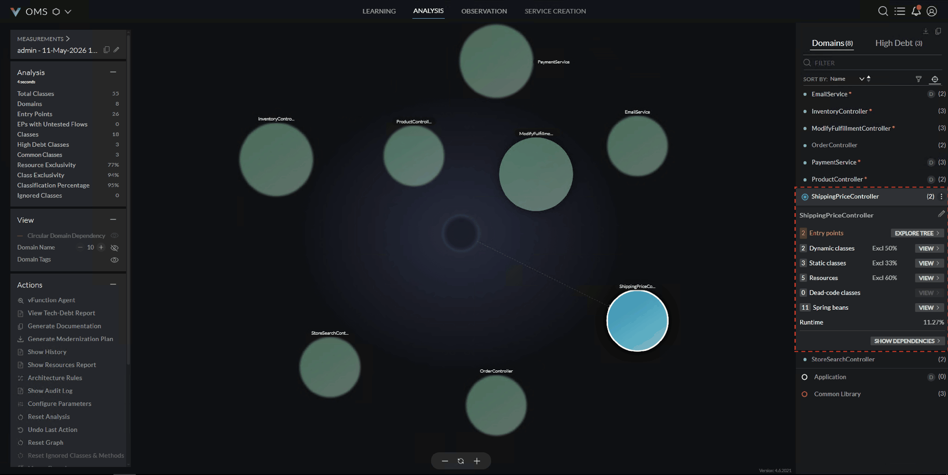Collapse the Actions section

click(113, 285)
